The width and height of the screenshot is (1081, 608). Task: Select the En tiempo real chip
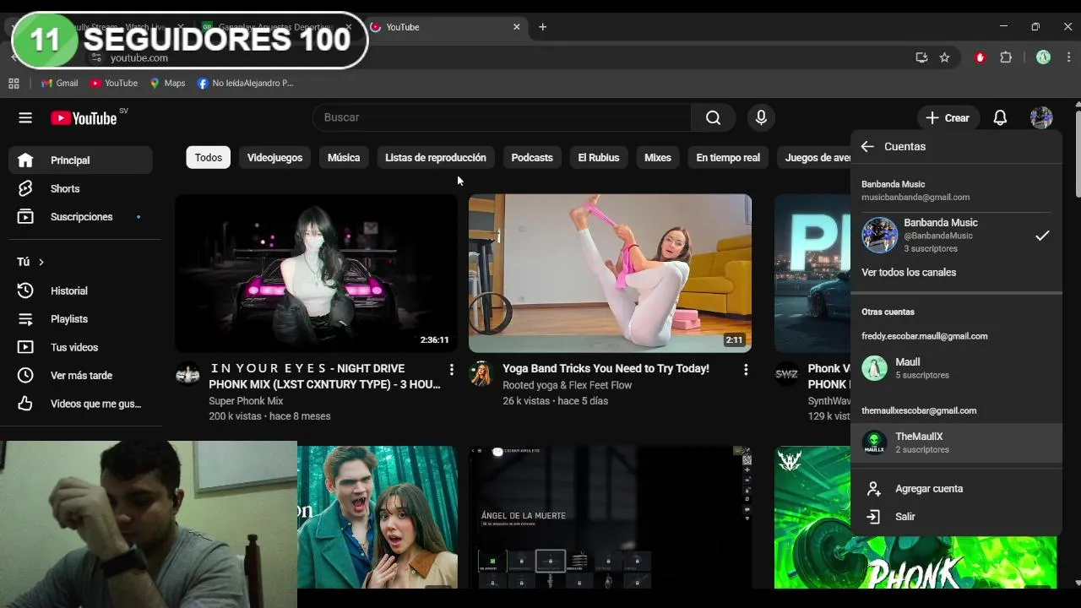[728, 158]
